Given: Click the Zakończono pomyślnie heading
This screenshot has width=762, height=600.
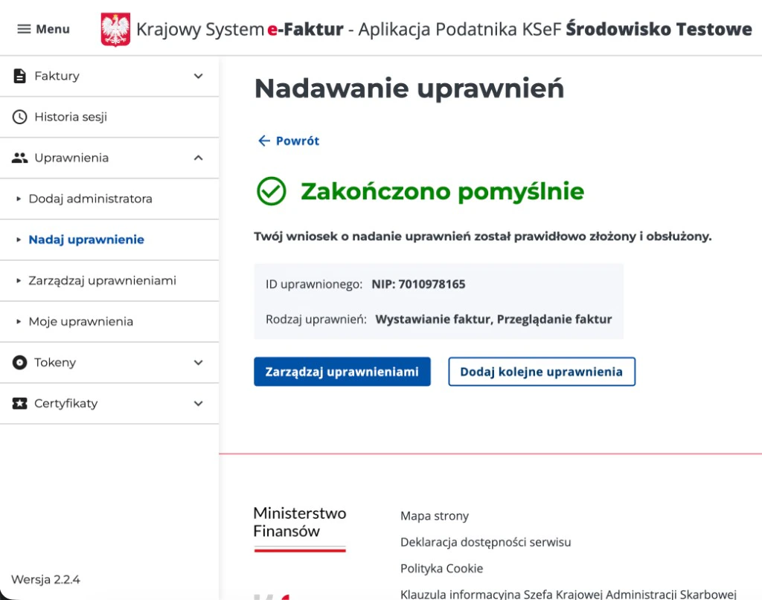Looking at the screenshot, I should pyautogui.click(x=442, y=191).
